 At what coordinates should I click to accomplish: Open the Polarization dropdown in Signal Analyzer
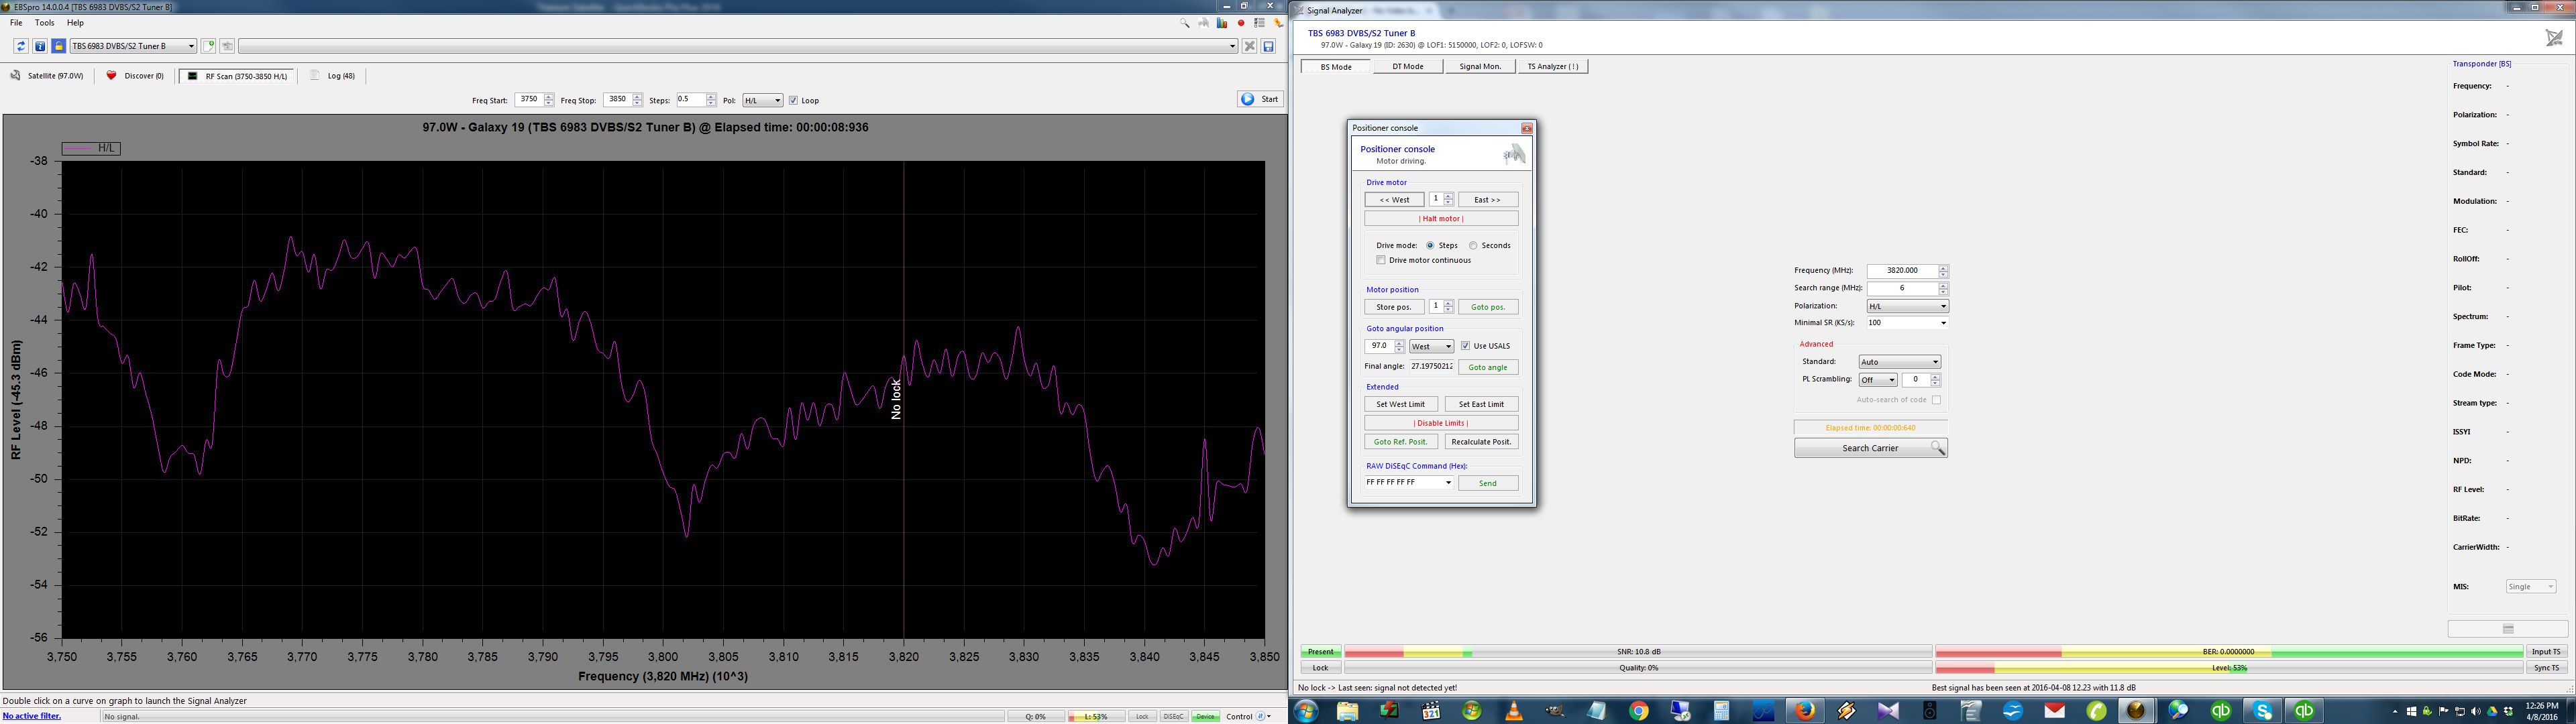(x=1907, y=306)
